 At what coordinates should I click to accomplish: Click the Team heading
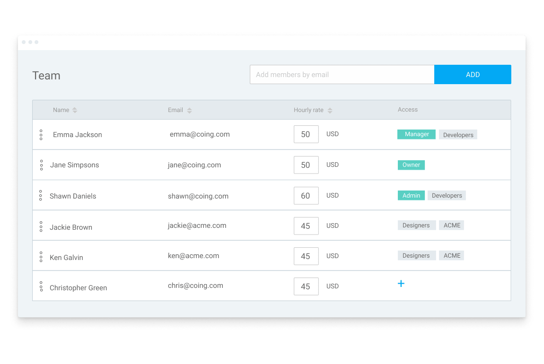click(46, 75)
